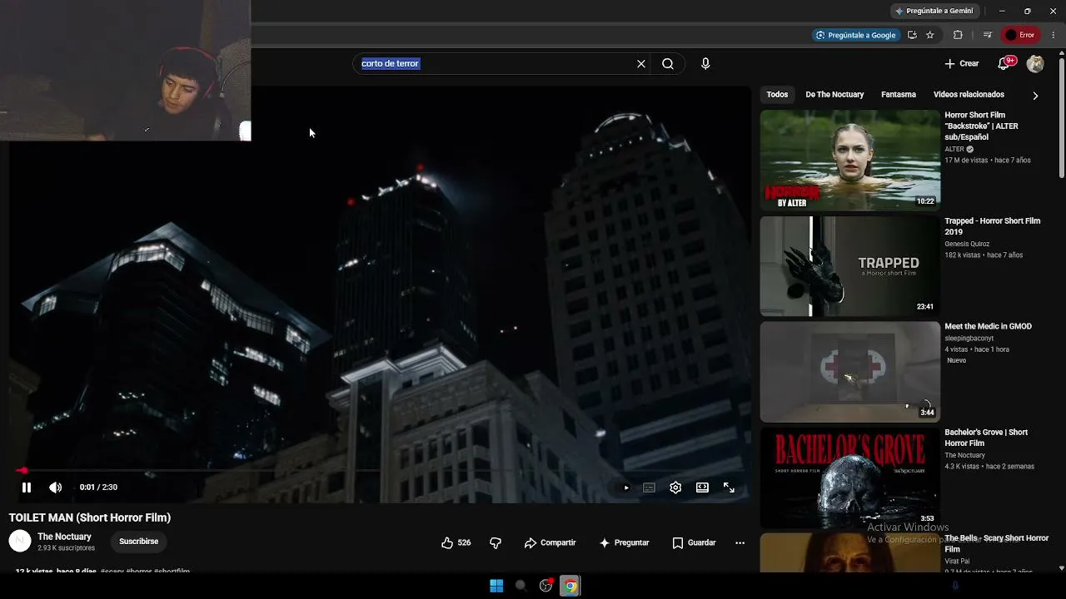
Task: Click the page scrollbar up arrow
Action: [x=1061, y=54]
